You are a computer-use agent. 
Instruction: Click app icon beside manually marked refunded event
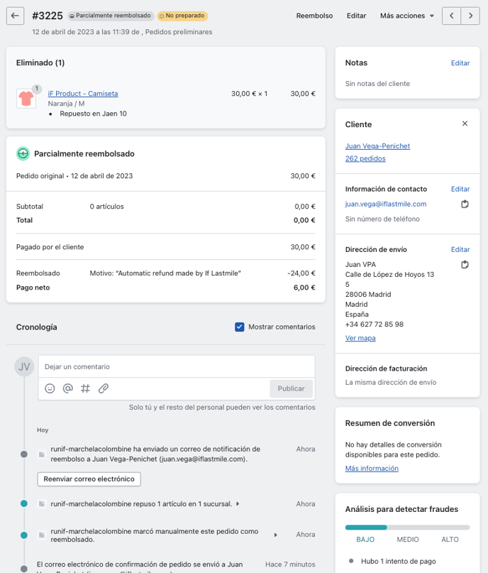tap(42, 535)
